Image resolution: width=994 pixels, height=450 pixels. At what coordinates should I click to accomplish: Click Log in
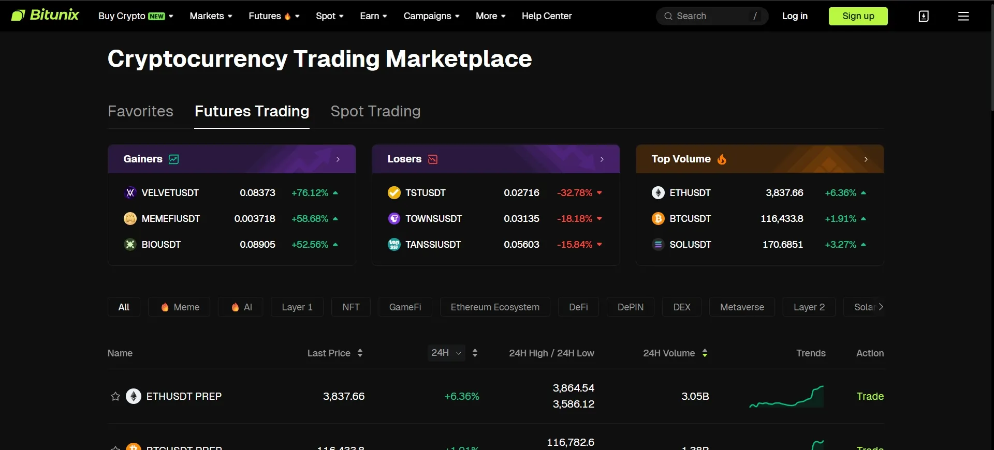coord(795,16)
